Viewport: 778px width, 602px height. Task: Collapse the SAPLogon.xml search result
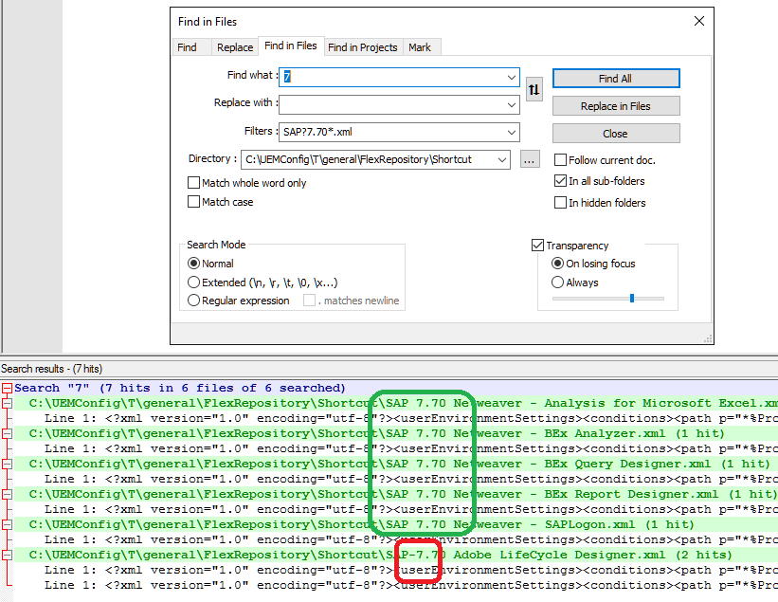[8, 523]
